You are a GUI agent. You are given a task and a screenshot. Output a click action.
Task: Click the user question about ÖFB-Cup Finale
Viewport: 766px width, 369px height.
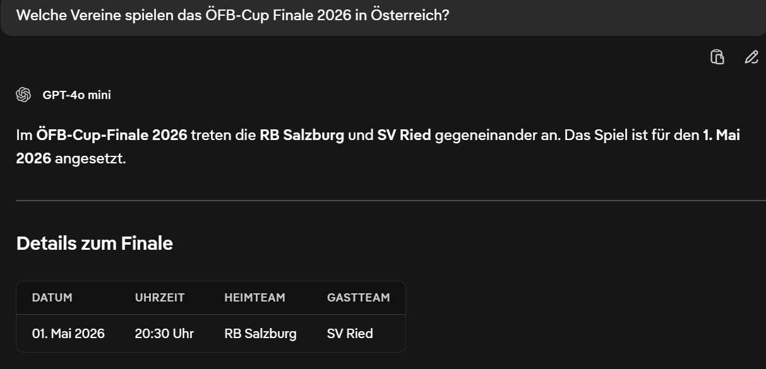pos(232,15)
